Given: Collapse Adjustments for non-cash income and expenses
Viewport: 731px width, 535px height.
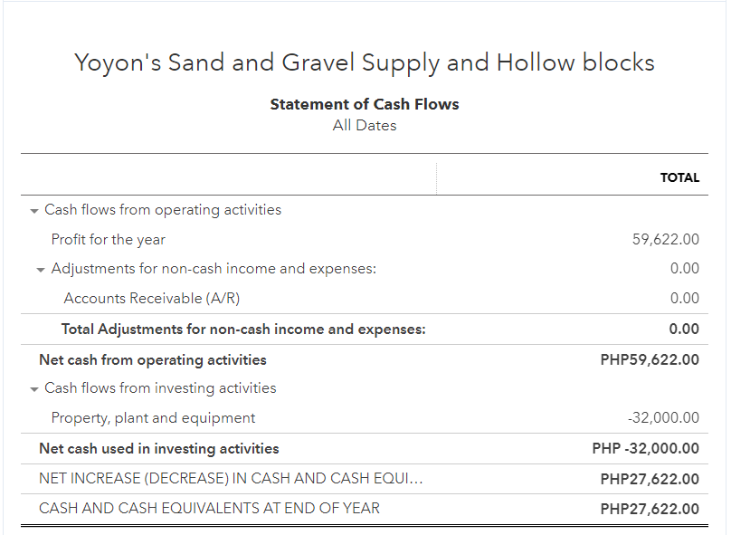Looking at the screenshot, I should pos(41,270).
